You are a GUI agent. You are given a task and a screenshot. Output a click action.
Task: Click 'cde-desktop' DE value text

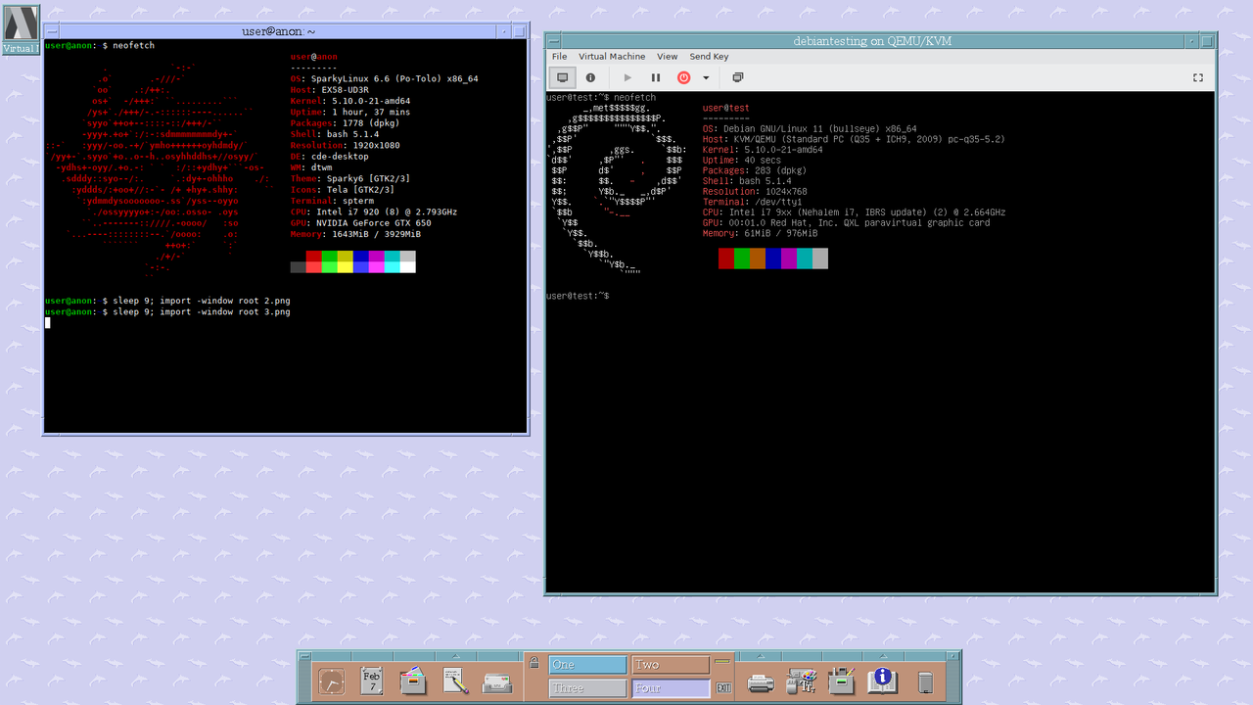pyautogui.click(x=340, y=156)
